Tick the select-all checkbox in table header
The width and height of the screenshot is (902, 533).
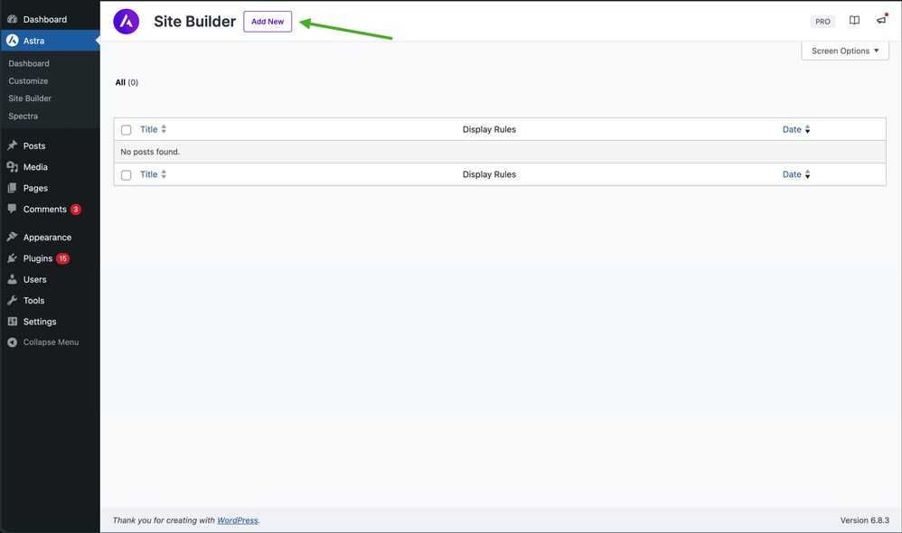coord(127,130)
